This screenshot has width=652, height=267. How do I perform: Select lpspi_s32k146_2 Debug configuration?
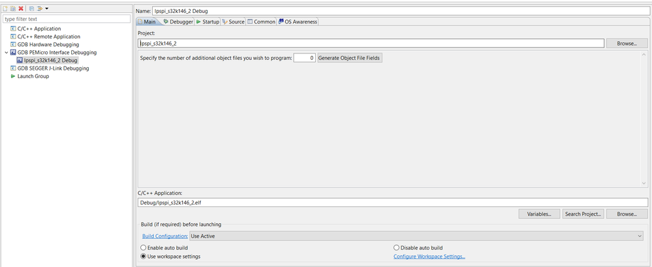pyautogui.click(x=50, y=61)
